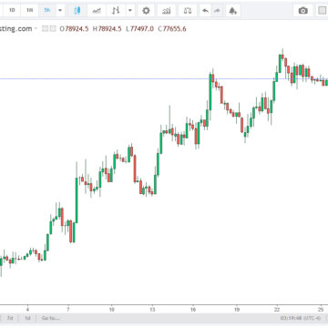Switch to line chart style icon
Viewport: 328px width, 328px height.
point(97,11)
